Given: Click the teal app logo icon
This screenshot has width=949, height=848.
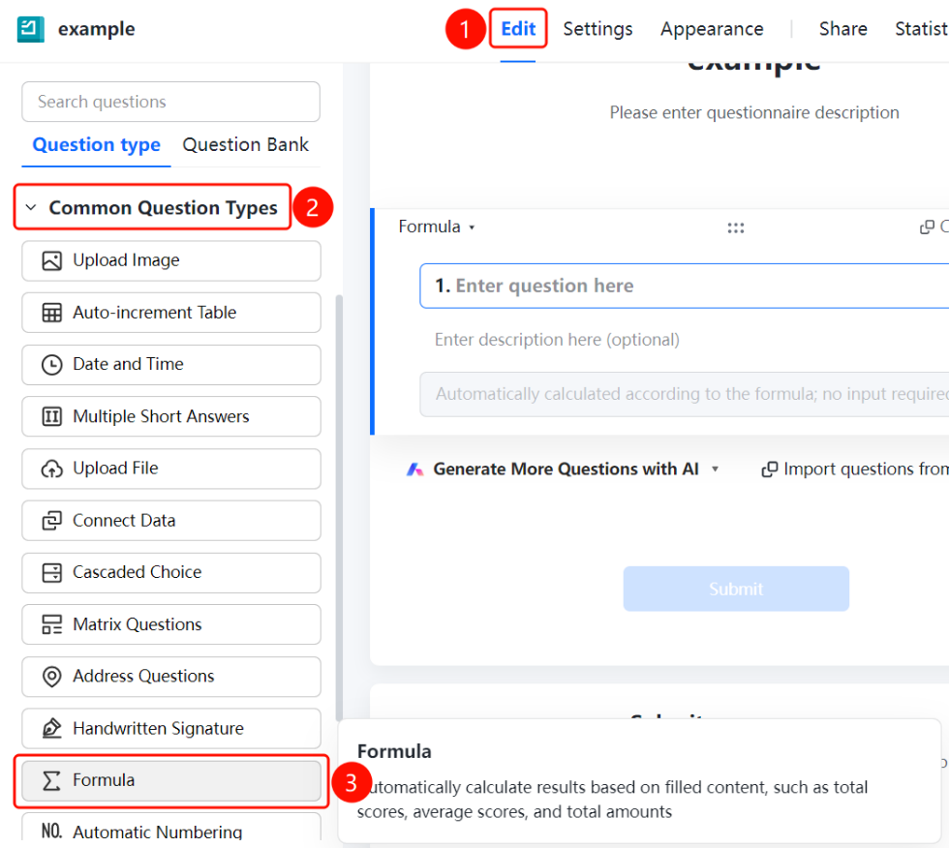Looking at the screenshot, I should [30, 28].
